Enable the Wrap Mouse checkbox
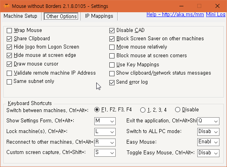The width and height of the screenshot is (227, 167). point(9,30)
